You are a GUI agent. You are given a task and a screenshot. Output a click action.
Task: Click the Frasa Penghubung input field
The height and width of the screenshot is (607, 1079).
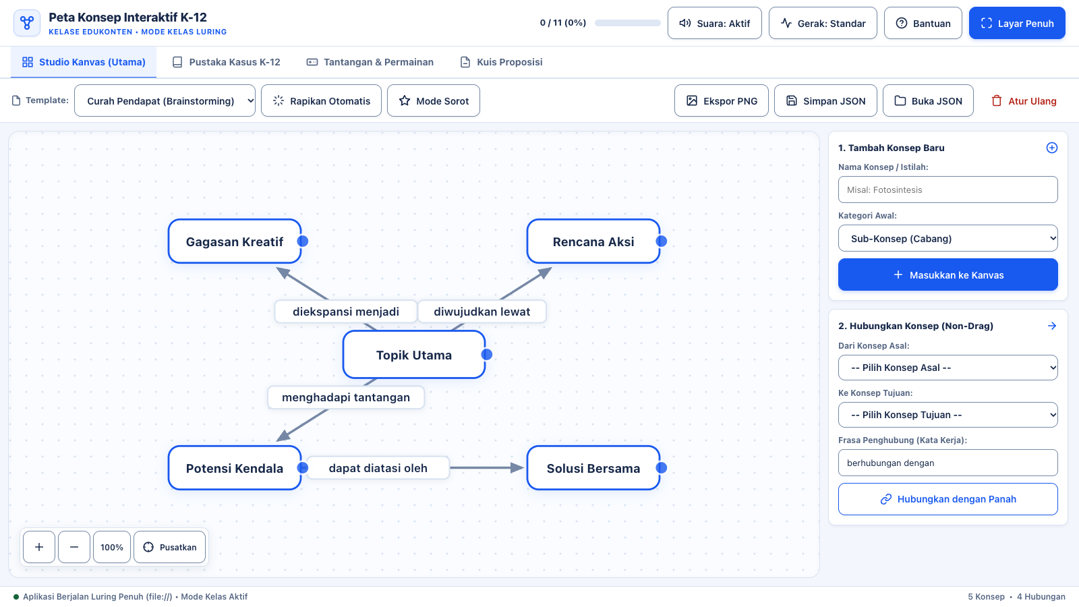[x=948, y=463]
